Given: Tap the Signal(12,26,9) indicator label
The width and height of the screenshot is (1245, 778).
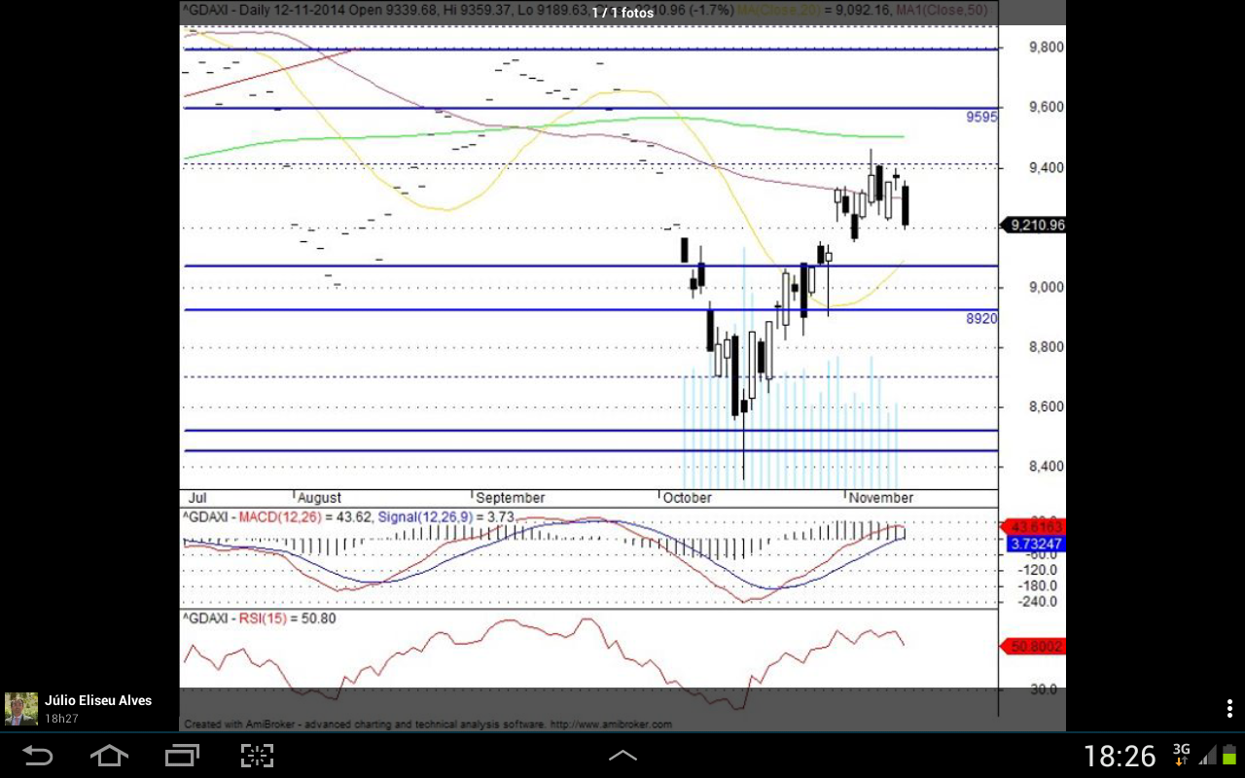Looking at the screenshot, I should pyautogui.click(x=425, y=517).
